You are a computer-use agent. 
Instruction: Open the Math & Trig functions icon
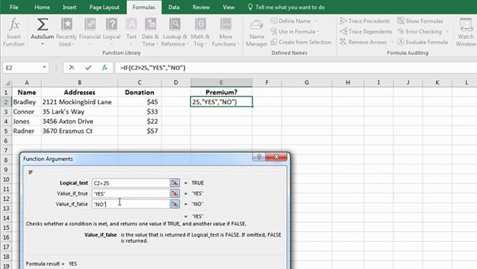click(x=200, y=24)
